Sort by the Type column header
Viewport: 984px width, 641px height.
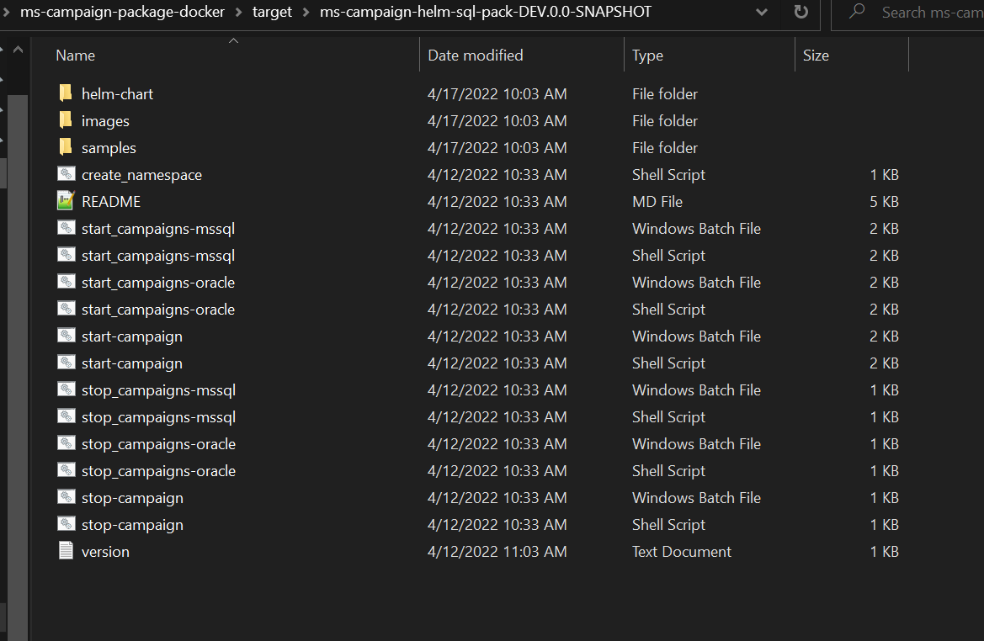(x=647, y=56)
